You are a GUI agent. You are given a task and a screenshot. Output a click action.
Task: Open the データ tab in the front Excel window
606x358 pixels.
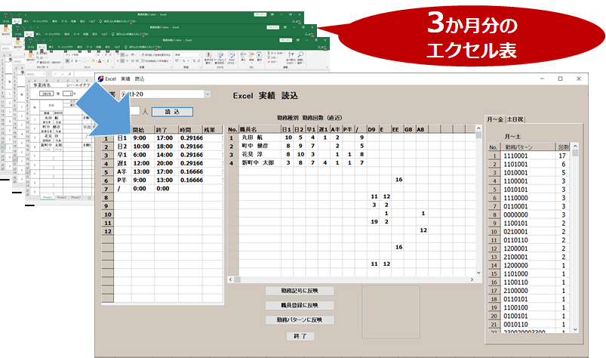(89, 47)
